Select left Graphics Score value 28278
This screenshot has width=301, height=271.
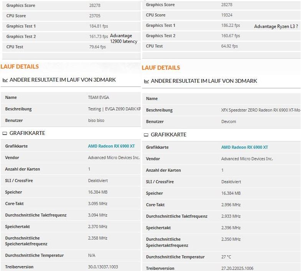click(95, 5)
